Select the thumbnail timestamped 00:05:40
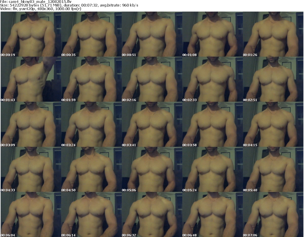This screenshot has height=237, width=304. [x=273, y=170]
